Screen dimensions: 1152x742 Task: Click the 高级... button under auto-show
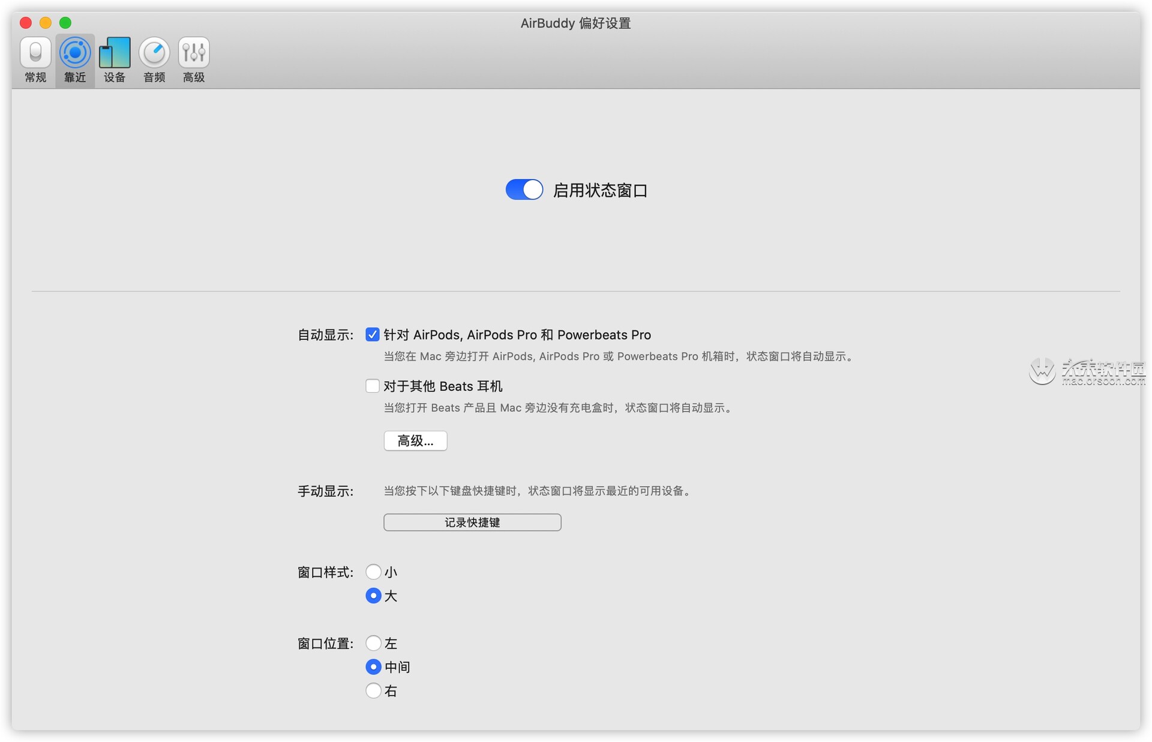pyautogui.click(x=415, y=441)
